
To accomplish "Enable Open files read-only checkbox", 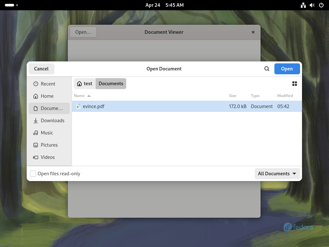I will click(33, 174).
